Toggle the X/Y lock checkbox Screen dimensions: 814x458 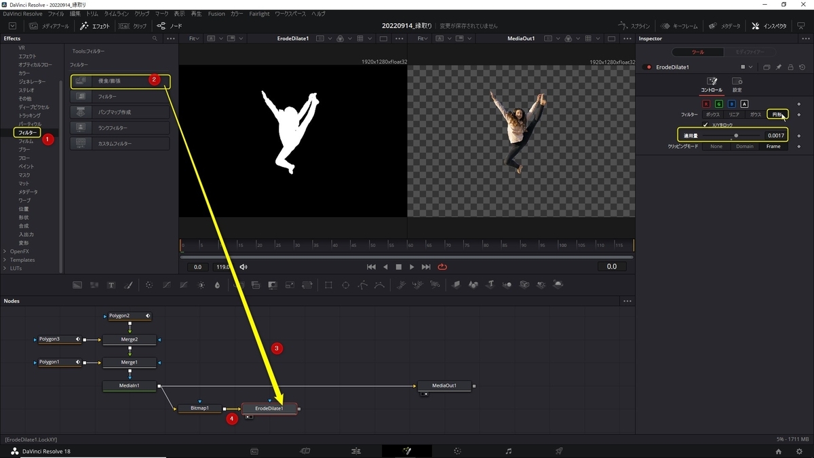705,125
